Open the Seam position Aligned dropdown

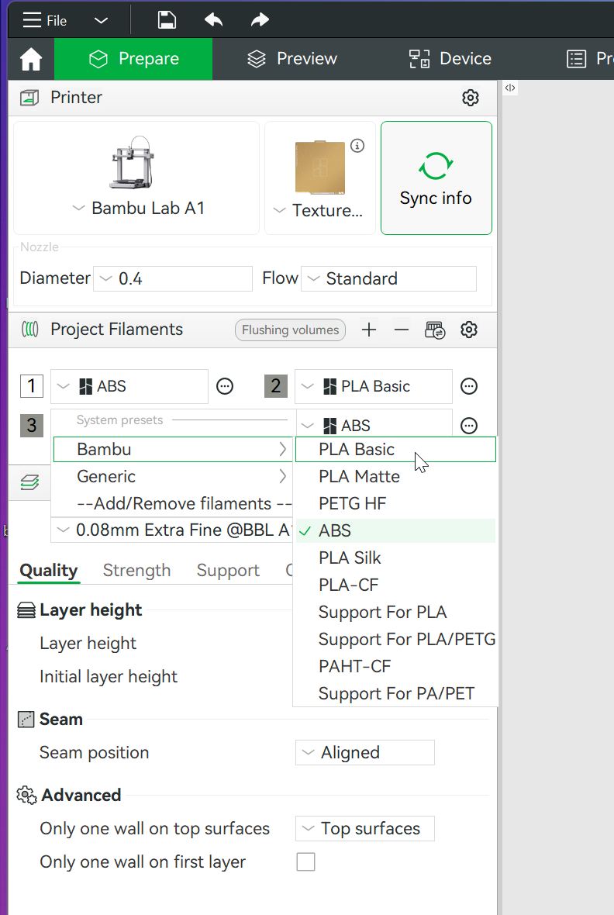364,752
